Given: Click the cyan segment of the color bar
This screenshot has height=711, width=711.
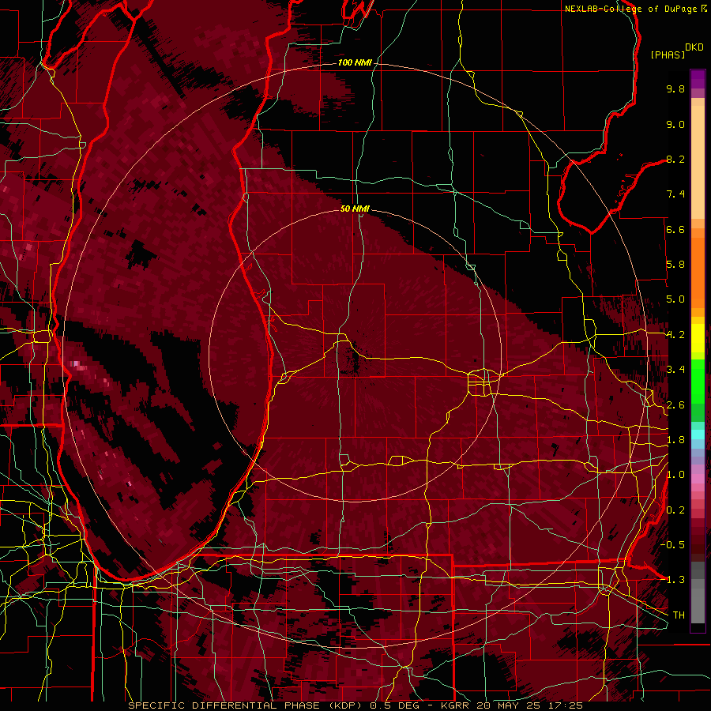Looking at the screenshot, I should pyautogui.click(x=698, y=434).
